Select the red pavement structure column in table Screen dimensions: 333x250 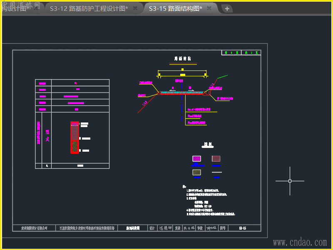[x=75, y=137]
